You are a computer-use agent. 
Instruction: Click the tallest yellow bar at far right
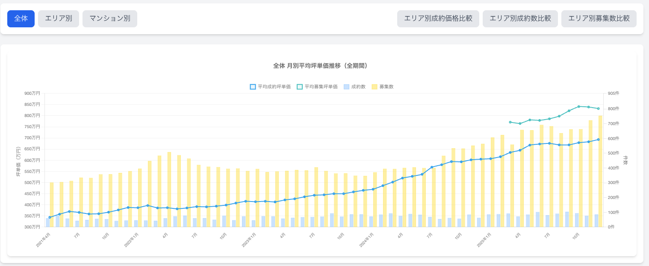point(600,171)
